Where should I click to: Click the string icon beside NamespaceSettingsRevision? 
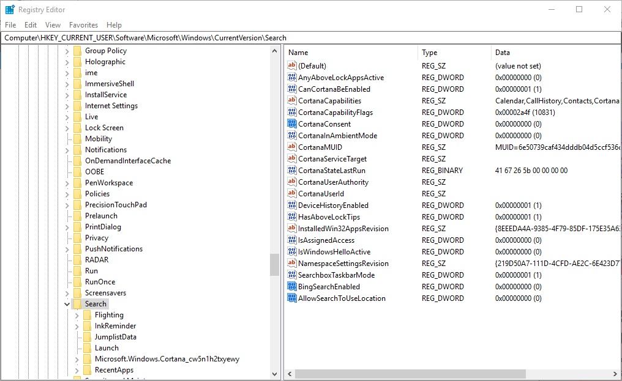tap(292, 263)
